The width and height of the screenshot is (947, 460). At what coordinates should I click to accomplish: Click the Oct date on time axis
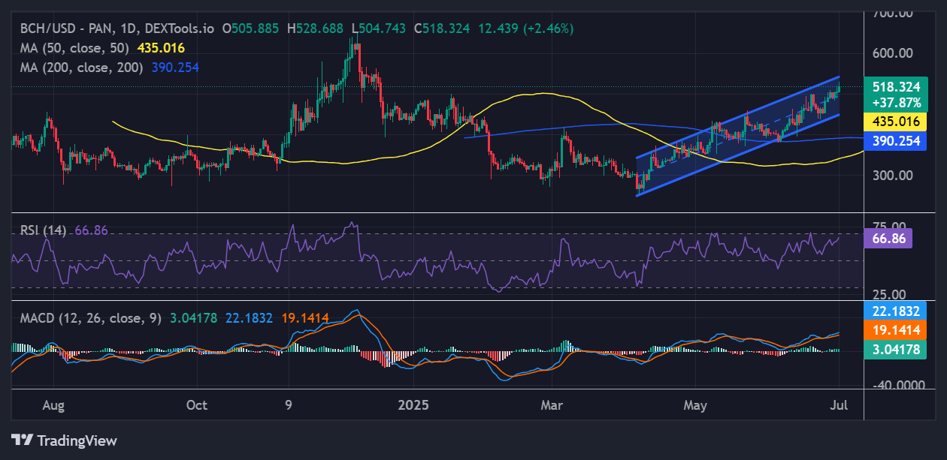point(196,405)
